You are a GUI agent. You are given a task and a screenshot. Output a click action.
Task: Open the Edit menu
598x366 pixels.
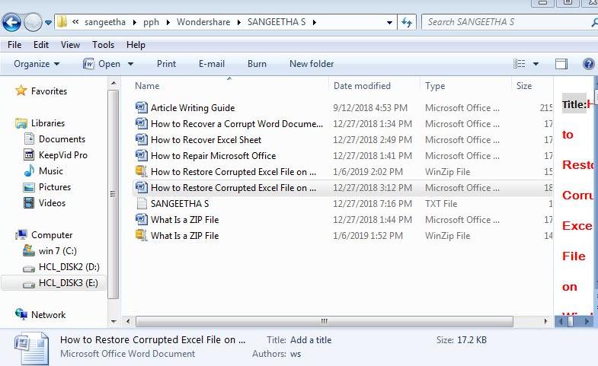point(41,45)
